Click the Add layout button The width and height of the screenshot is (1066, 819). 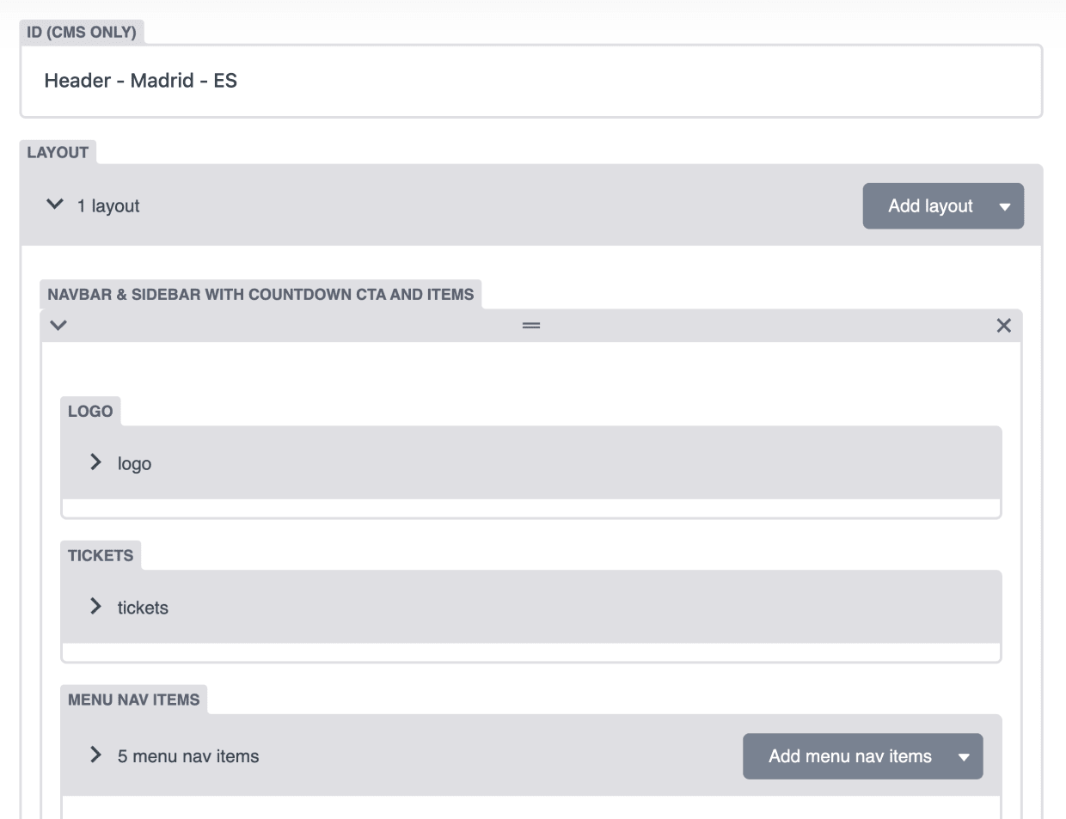(930, 206)
